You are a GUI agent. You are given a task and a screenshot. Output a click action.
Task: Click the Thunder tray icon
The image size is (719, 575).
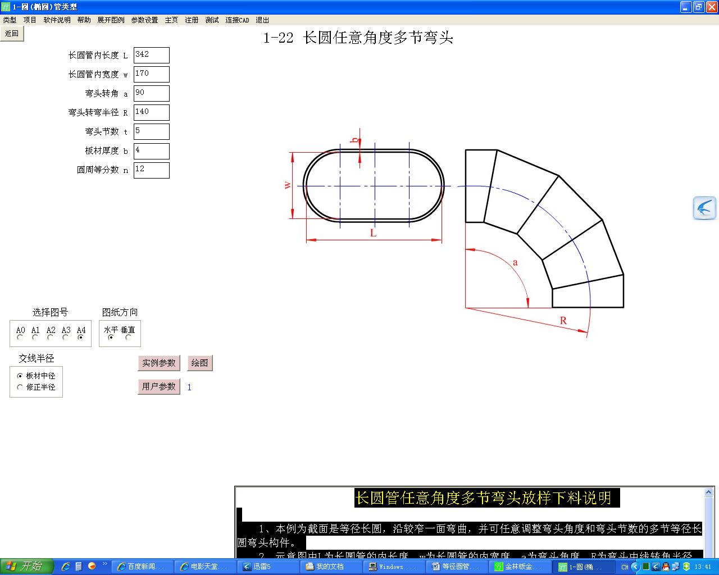pyautogui.click(x=656, y=567)
